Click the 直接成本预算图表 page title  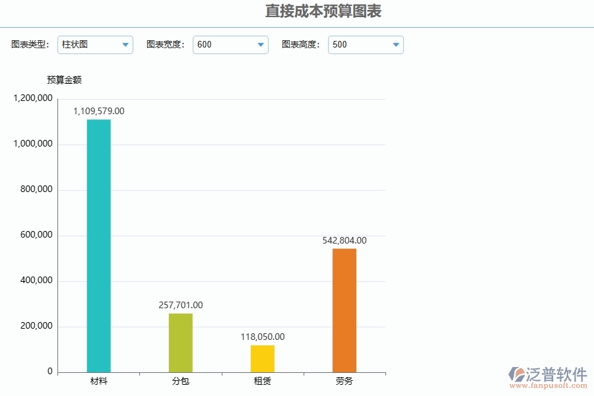click(x=324, y=11)
